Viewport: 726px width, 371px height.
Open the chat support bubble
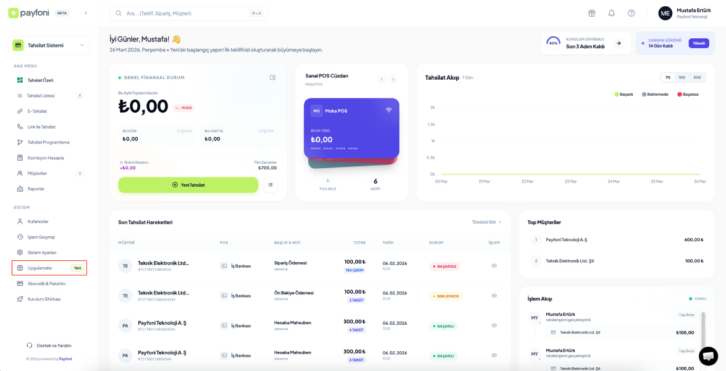click(x=708, y=356)
